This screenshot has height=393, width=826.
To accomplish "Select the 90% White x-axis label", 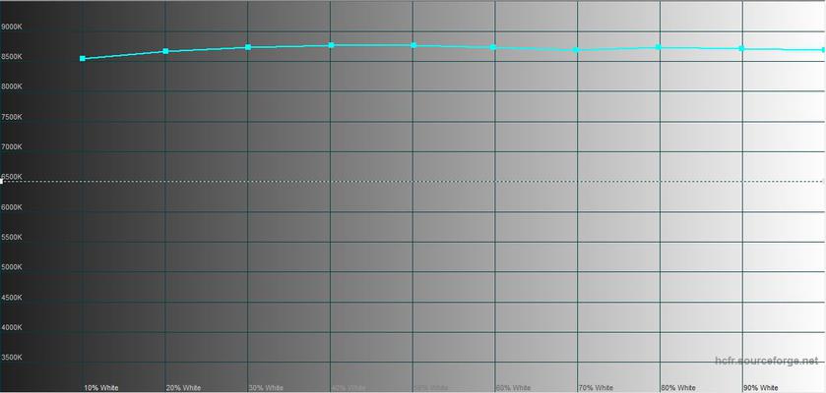I will coord(760,387).
